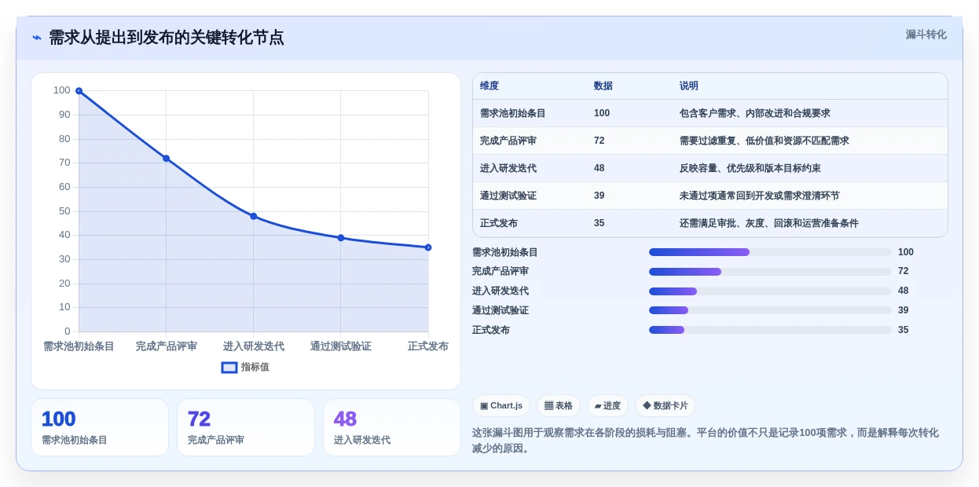Click the 需求池初始条目 progress bar

[770, 252]
